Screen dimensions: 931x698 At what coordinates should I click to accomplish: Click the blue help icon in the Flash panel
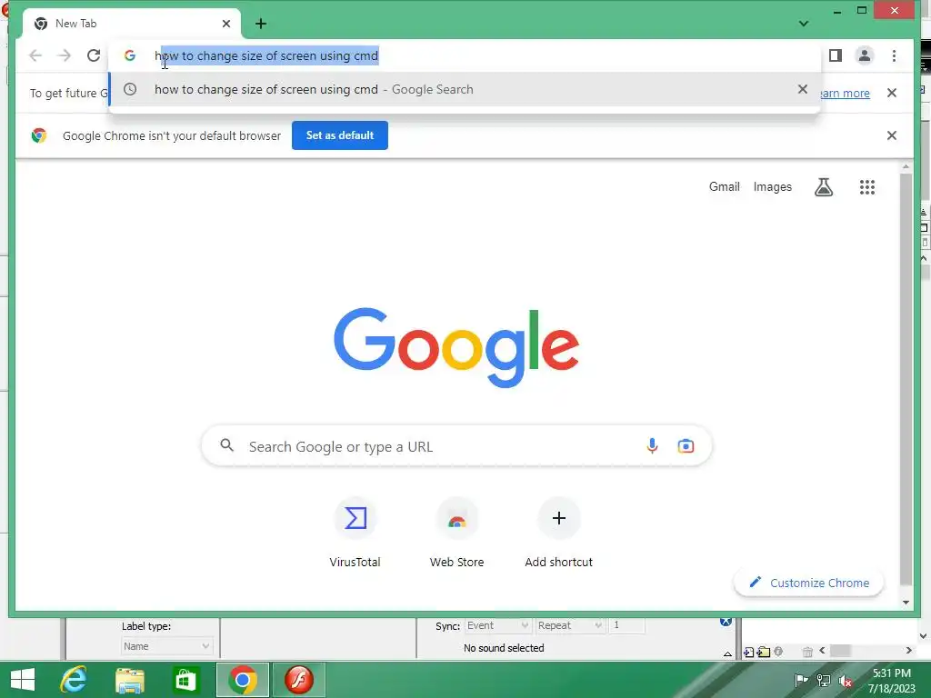coord(726,621)
